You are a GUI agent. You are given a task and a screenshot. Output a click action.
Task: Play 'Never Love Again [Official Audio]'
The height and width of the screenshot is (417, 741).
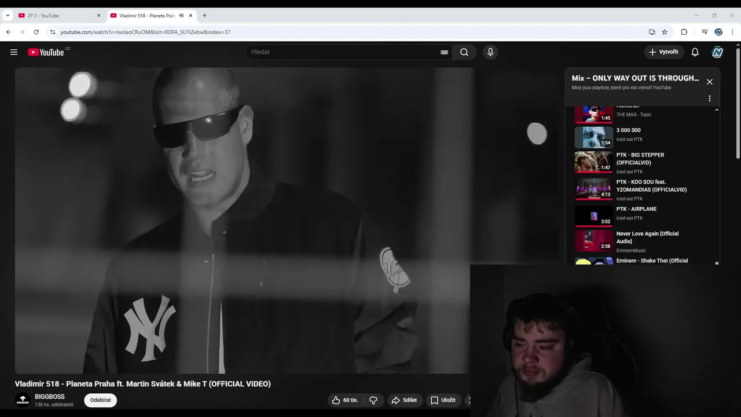(647, 237)
